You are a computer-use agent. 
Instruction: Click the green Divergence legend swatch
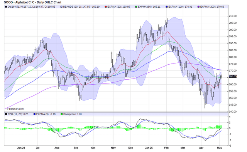[x=62, y=114]
